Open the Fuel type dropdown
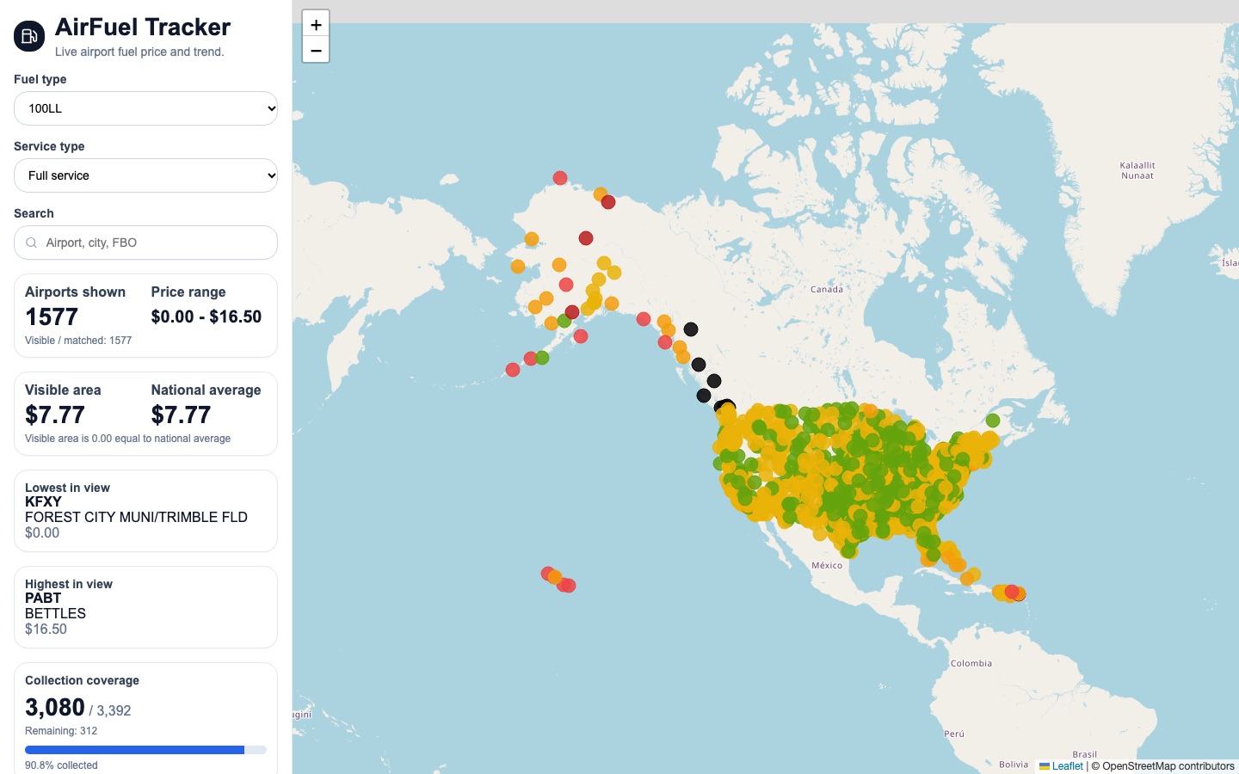This screenshot has height=774, width=1239. click(x=145, y=108)
